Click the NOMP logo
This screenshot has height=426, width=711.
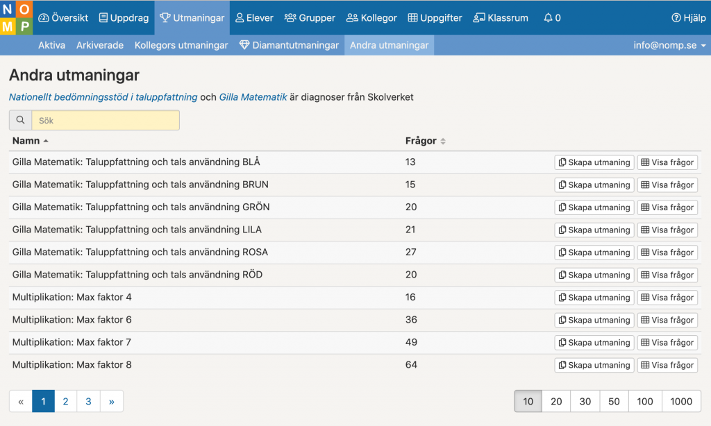pos(17,17)
